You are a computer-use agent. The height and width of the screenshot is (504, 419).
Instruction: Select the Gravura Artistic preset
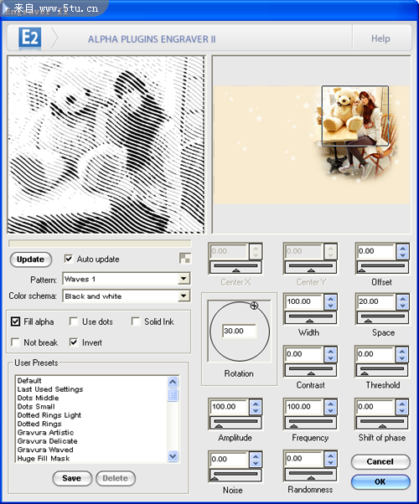(x=46, y=432)
